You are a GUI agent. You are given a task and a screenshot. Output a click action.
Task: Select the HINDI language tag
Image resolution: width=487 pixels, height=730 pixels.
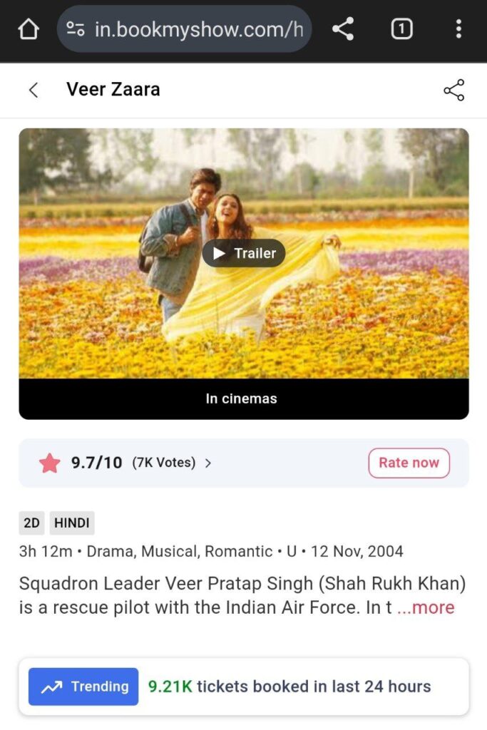click(x=72, y=523)
